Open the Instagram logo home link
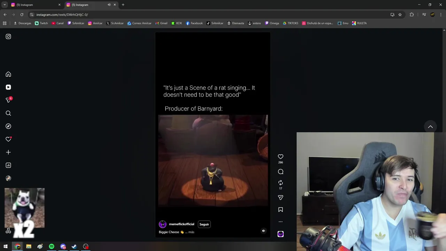446x251 pixels. click(8, 37)
